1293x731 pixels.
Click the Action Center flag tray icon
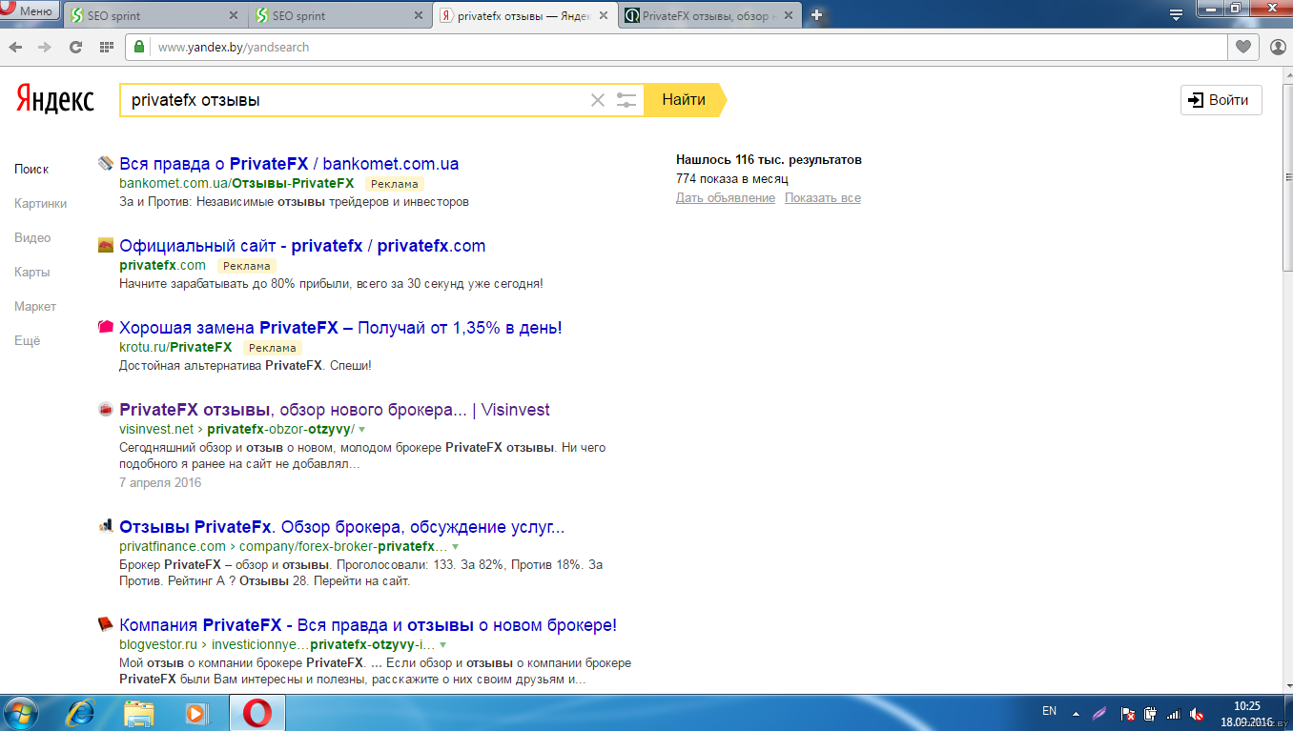(x=1126, y=713)
